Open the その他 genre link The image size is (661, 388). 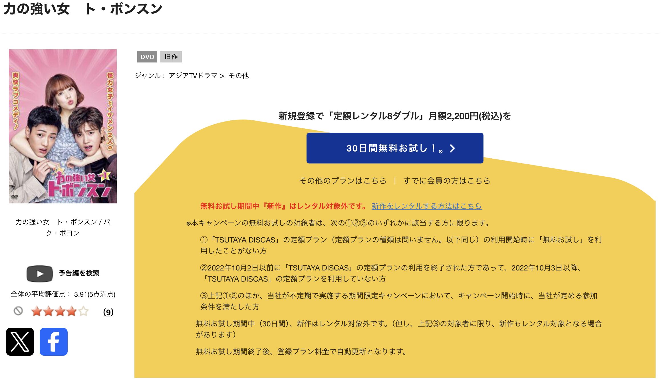pos(239,76)
